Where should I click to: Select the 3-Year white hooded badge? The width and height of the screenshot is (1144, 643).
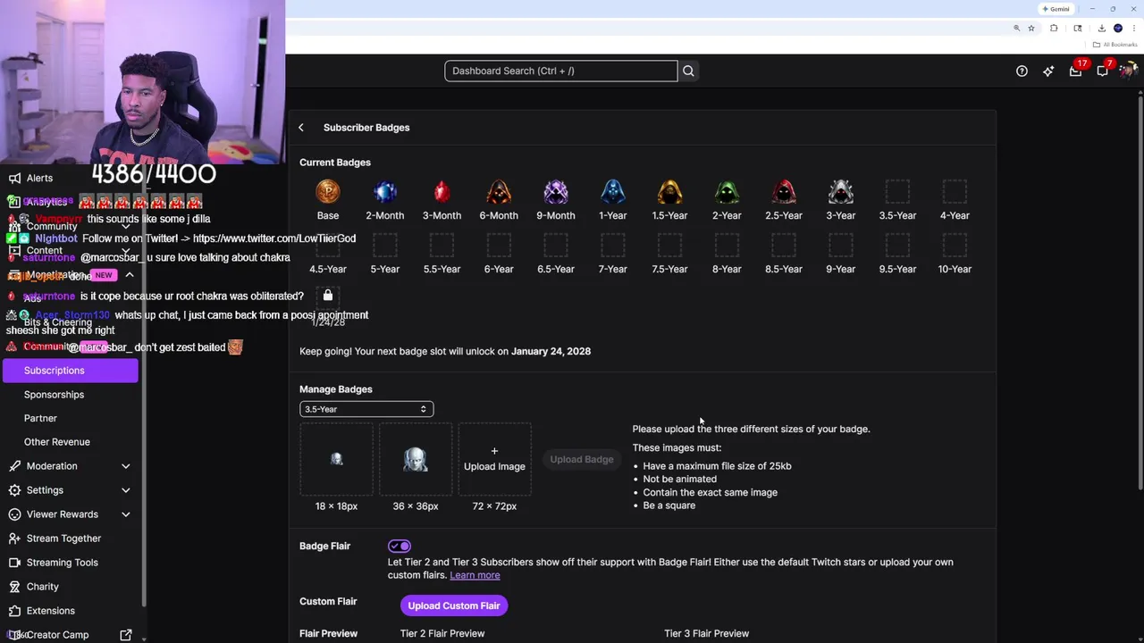pos(841,192)
